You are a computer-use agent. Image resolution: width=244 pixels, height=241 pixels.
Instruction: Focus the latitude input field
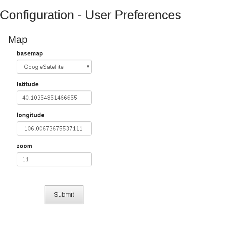click(54, 98)
